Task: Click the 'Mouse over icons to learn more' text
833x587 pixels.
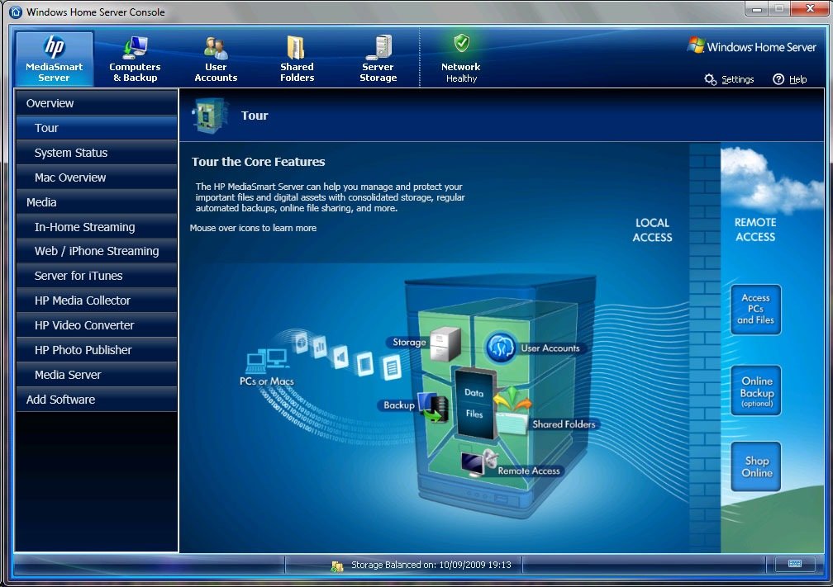Action: click(x=253, y=228)
